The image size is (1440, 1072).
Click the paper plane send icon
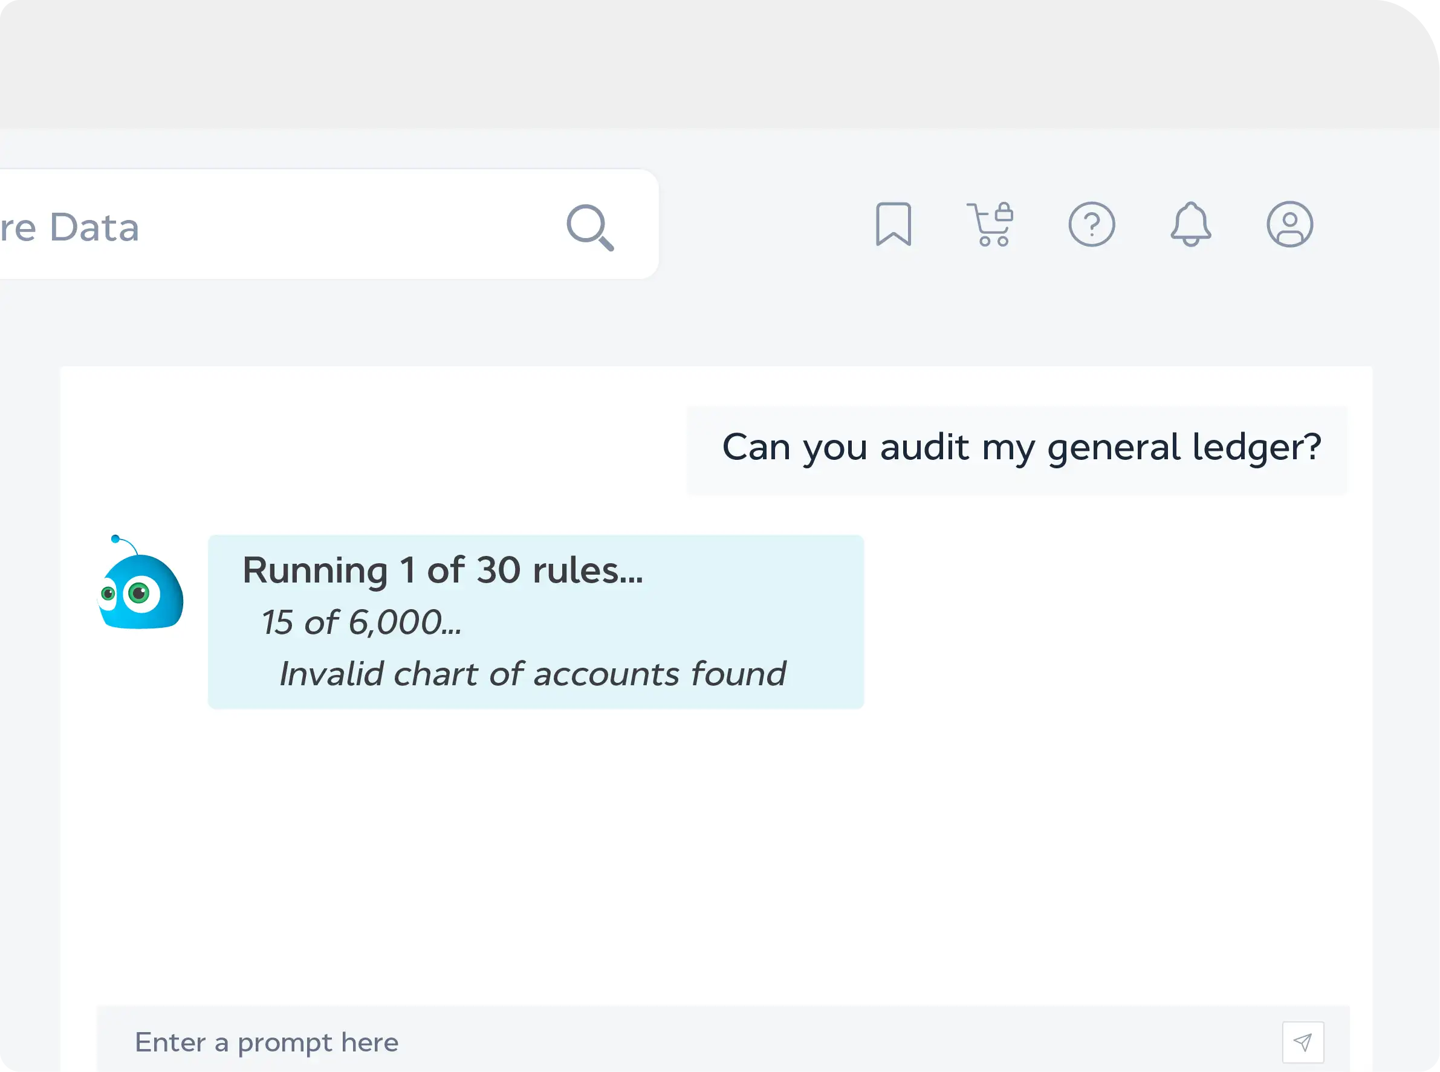(1302, 1042)
